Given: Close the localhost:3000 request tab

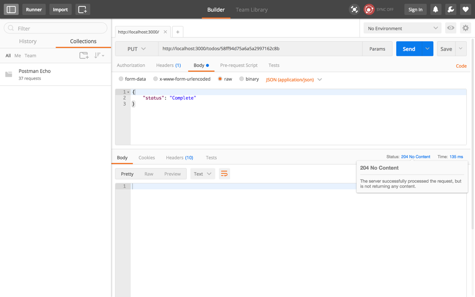Looking at the screenshot, I should [165, 32].
